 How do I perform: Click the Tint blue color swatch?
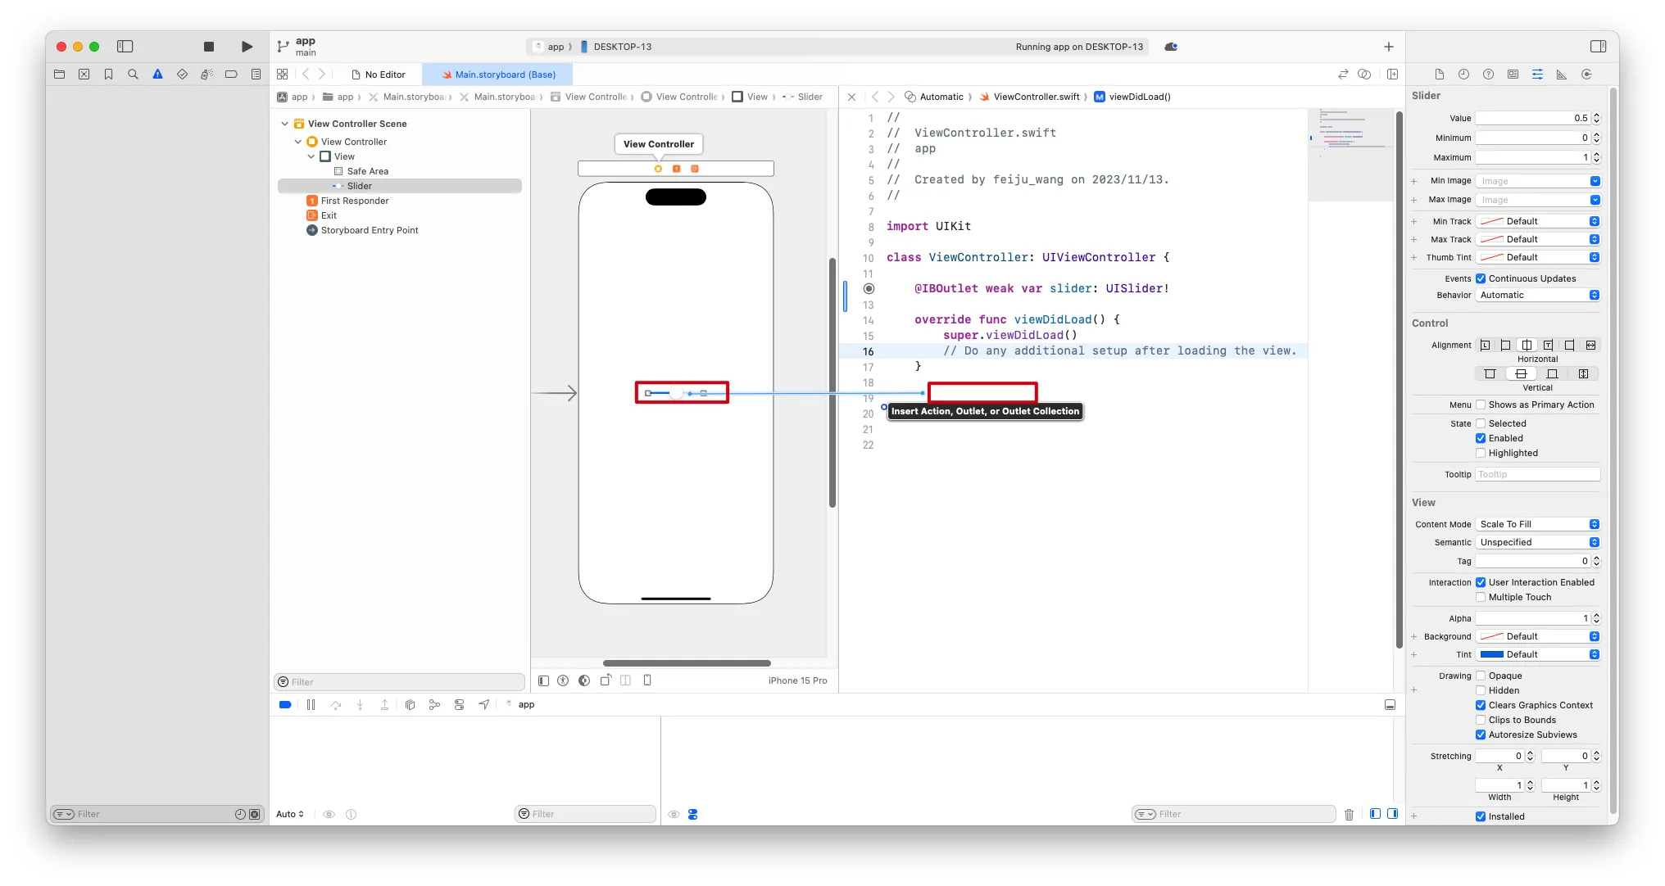1491,654
